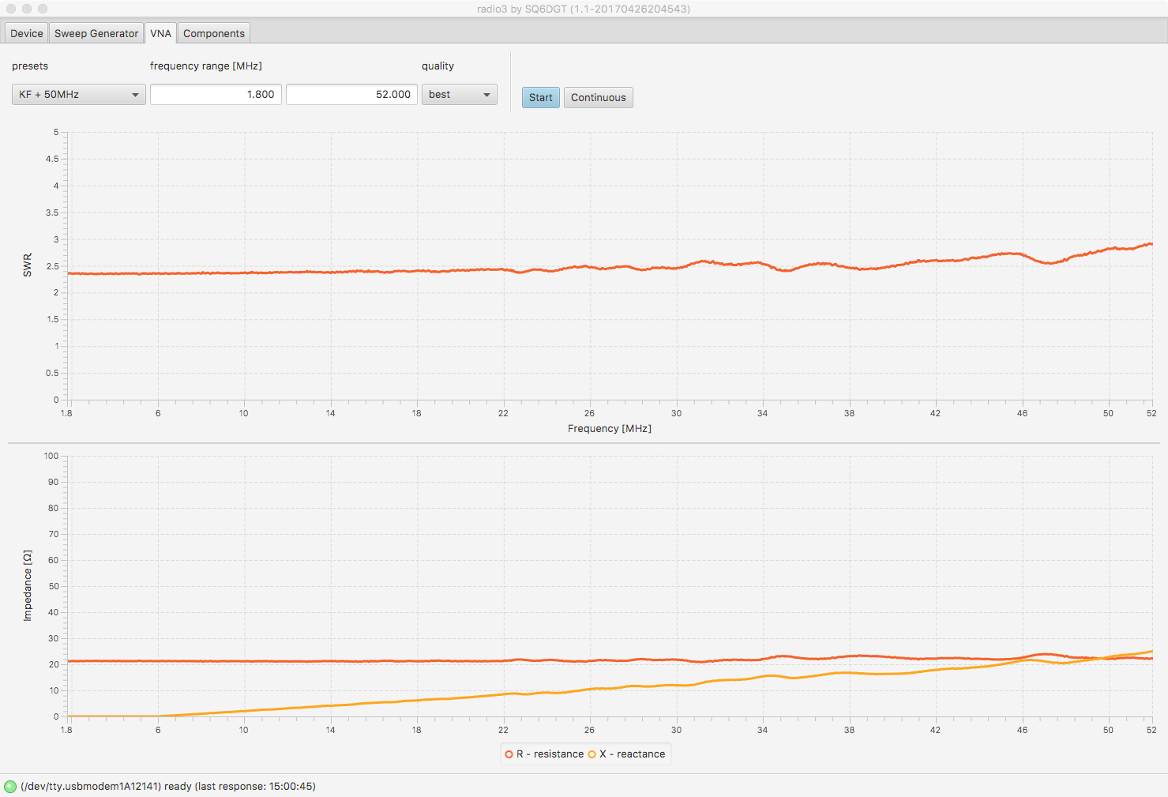The image size is (1168, 797).
Task: Maximize the radio3 application window
Action: [43, 9]
